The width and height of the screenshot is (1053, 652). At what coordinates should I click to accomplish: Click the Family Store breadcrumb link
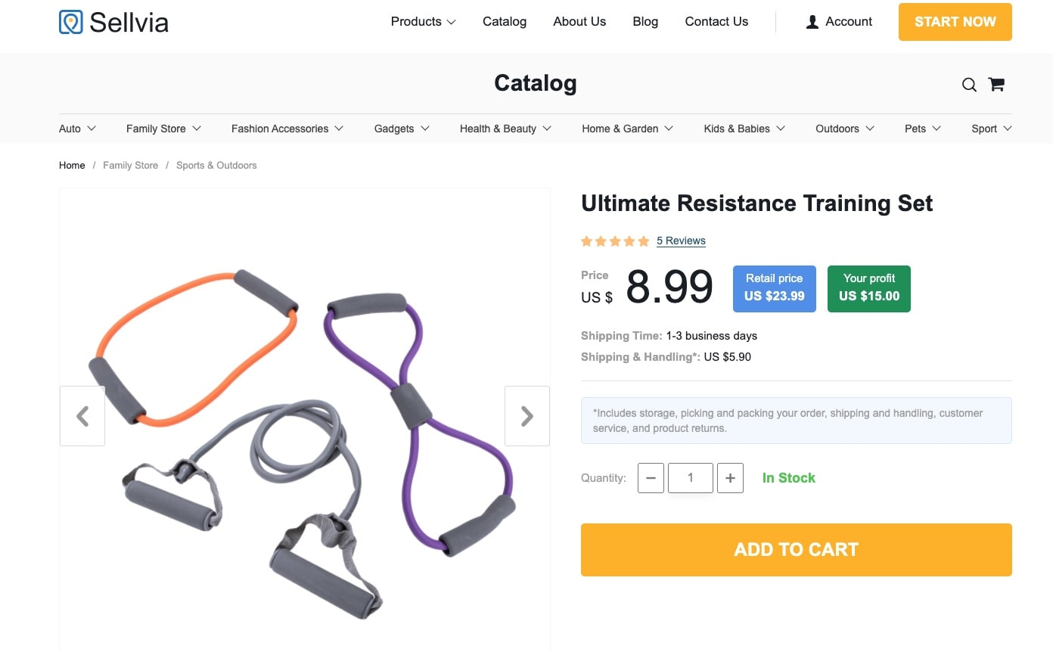pos(130,165)
